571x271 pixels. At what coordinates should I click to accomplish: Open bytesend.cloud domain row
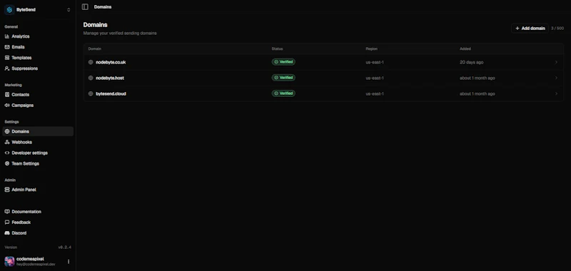tap(323, 93)
